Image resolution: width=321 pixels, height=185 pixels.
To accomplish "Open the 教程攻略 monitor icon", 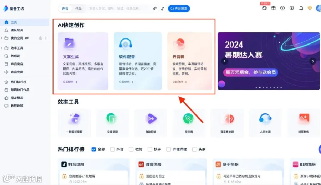I will 6,106.
